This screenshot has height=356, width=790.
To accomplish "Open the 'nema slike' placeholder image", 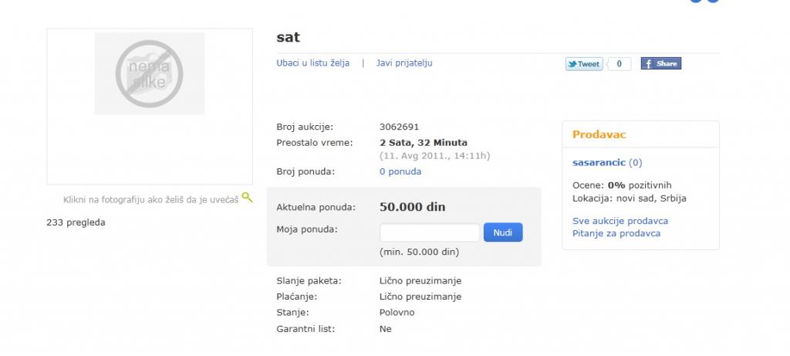I will tap(150, 73).
